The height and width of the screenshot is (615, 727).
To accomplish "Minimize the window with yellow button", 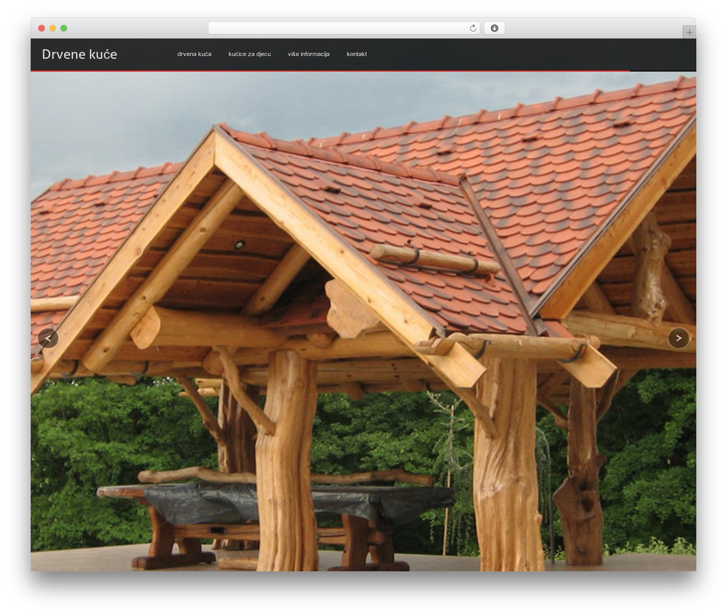I will click(53, 28).
